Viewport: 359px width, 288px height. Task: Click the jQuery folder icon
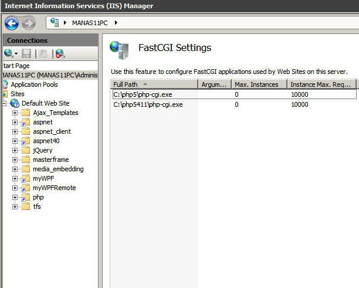[x=26, y=150]
